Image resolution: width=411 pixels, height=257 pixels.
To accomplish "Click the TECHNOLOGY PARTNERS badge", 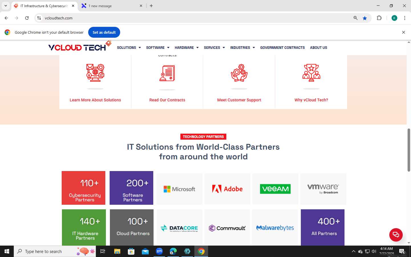I will coord(203,137).
